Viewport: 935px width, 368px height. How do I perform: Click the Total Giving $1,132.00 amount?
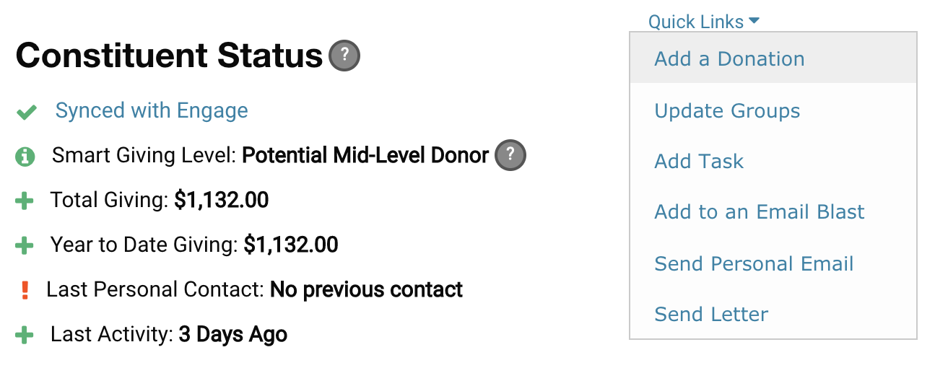222,200
